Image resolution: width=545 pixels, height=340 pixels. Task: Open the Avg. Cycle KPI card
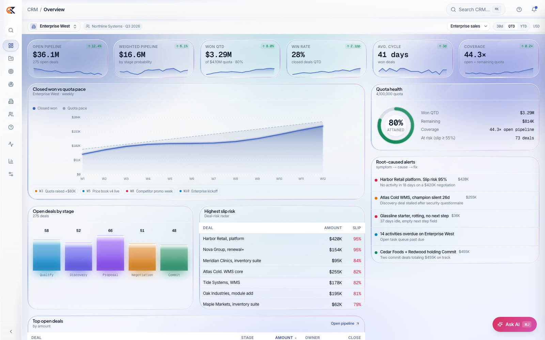[413, 59]
